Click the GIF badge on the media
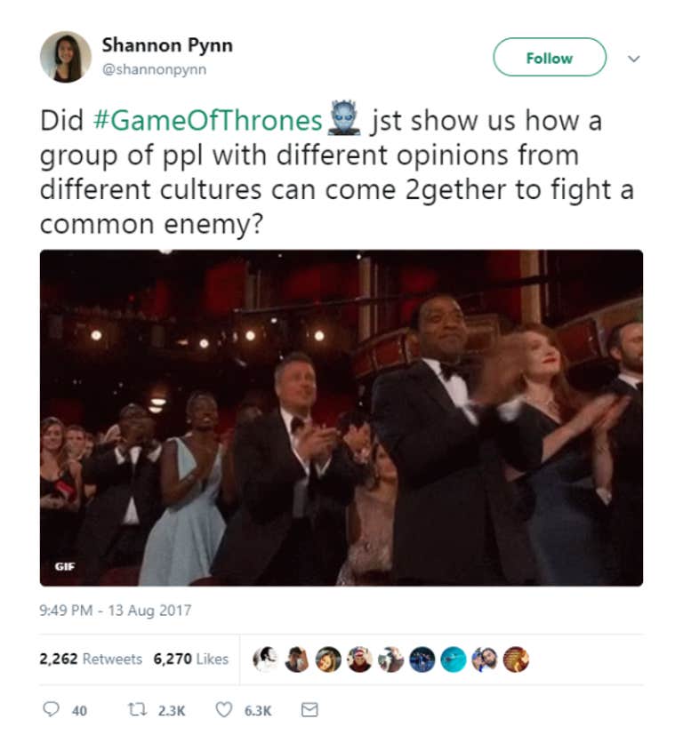The height and width of the screenshot is (735, 683). (x=65, y=566)
